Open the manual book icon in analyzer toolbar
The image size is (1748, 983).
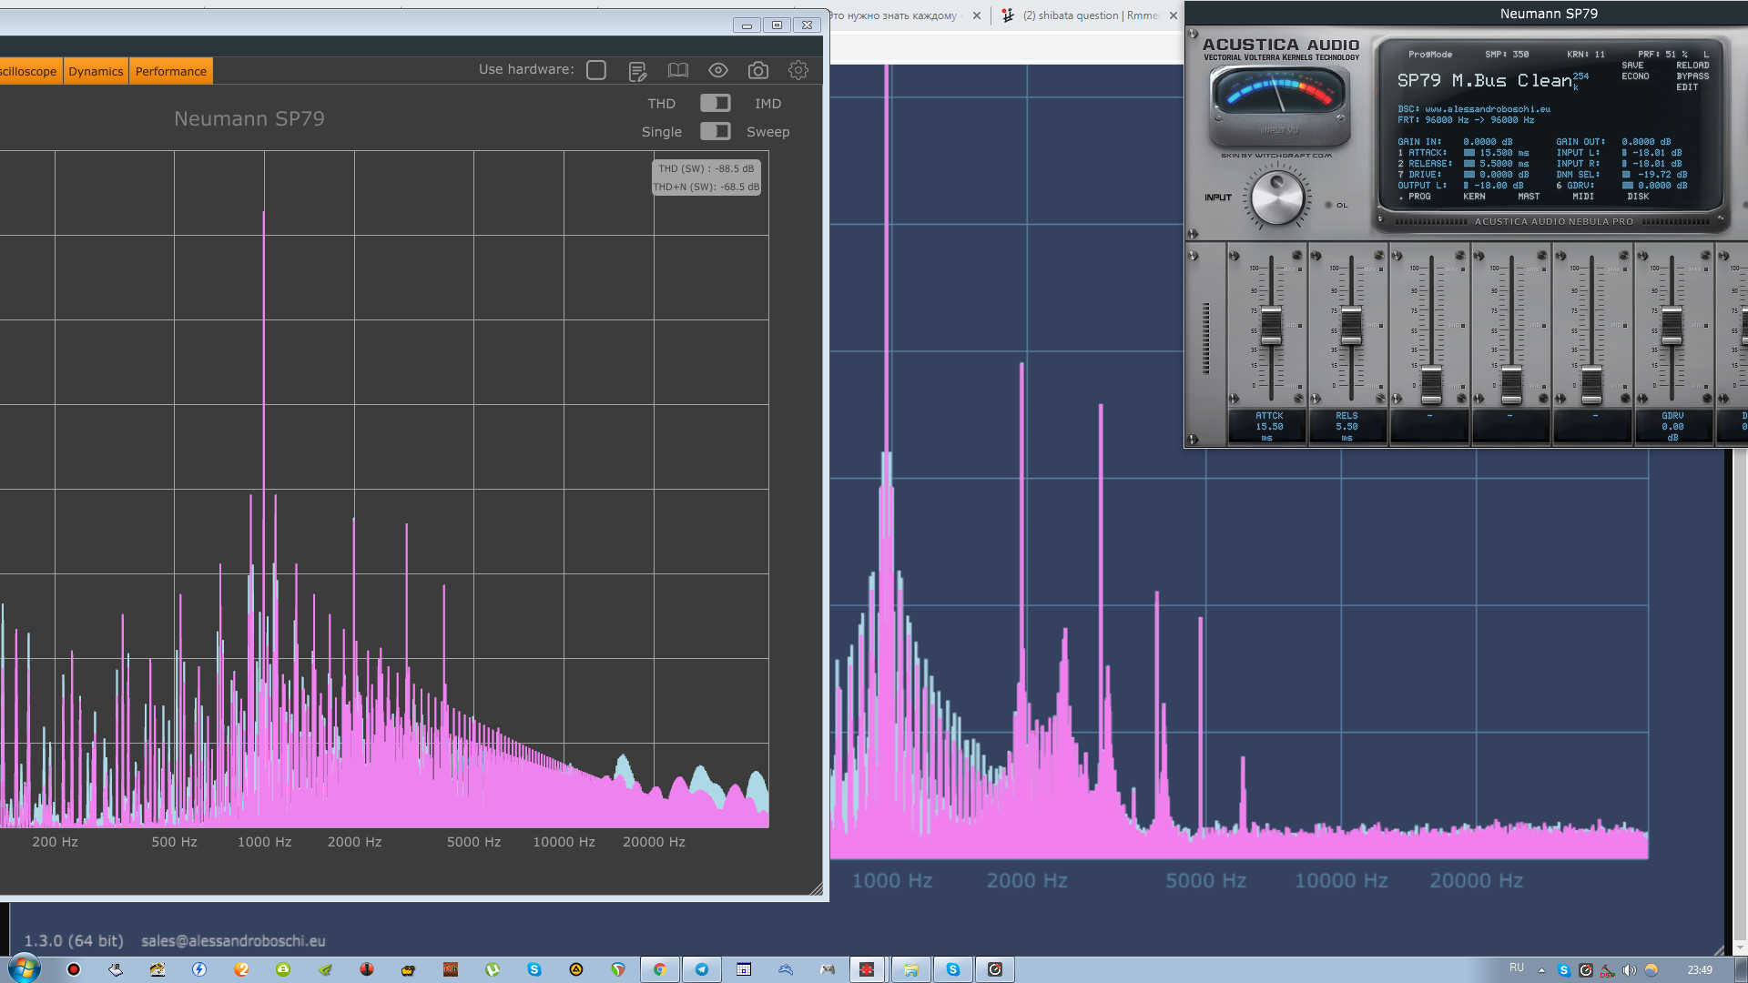click(678, 70)
